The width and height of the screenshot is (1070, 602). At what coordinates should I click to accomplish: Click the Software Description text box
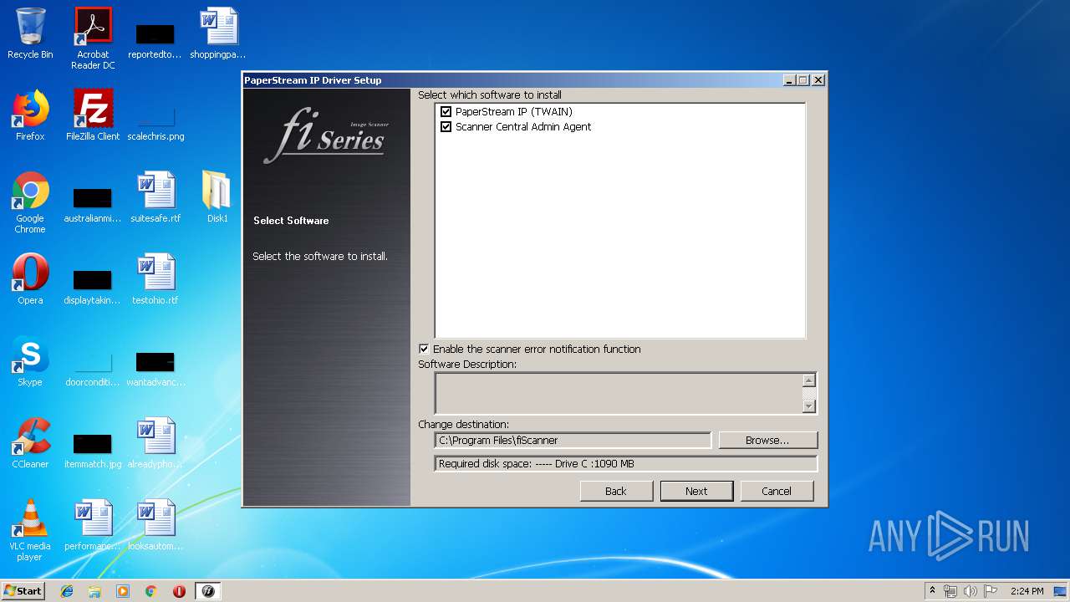tap(619, 393)
